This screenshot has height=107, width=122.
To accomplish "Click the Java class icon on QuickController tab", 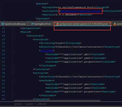I will [3, 24].
